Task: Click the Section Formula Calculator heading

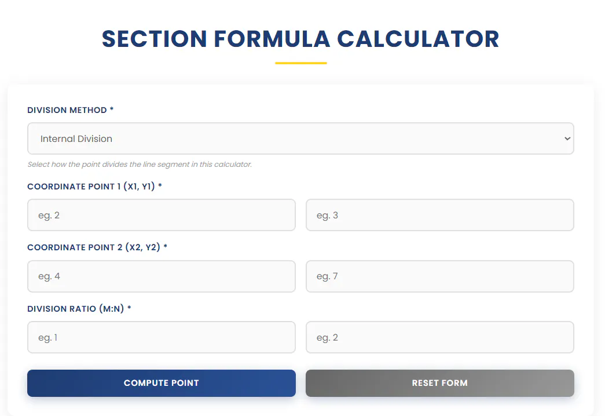Action: (x=300, y=39)
